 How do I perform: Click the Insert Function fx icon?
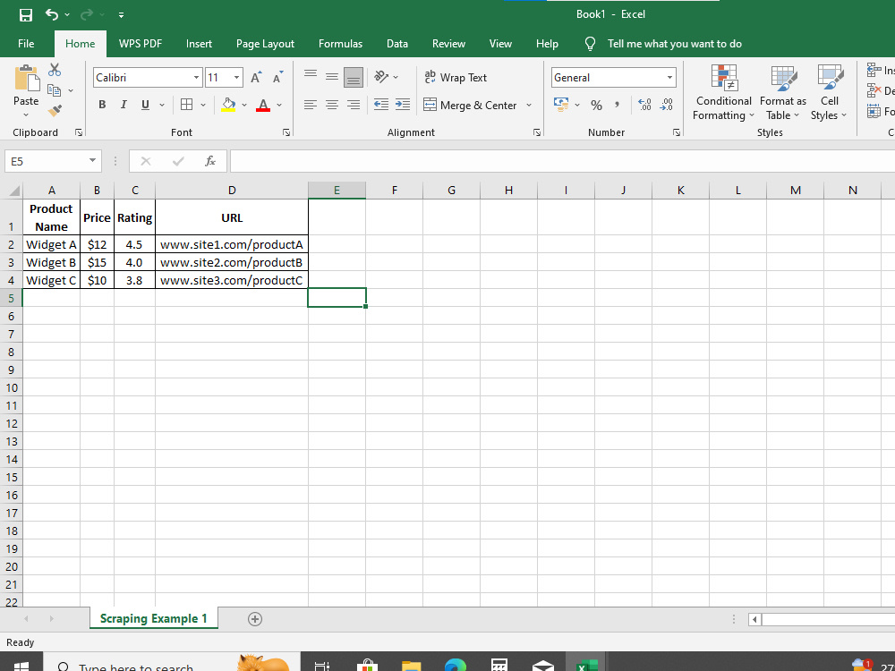pos(210,161)
